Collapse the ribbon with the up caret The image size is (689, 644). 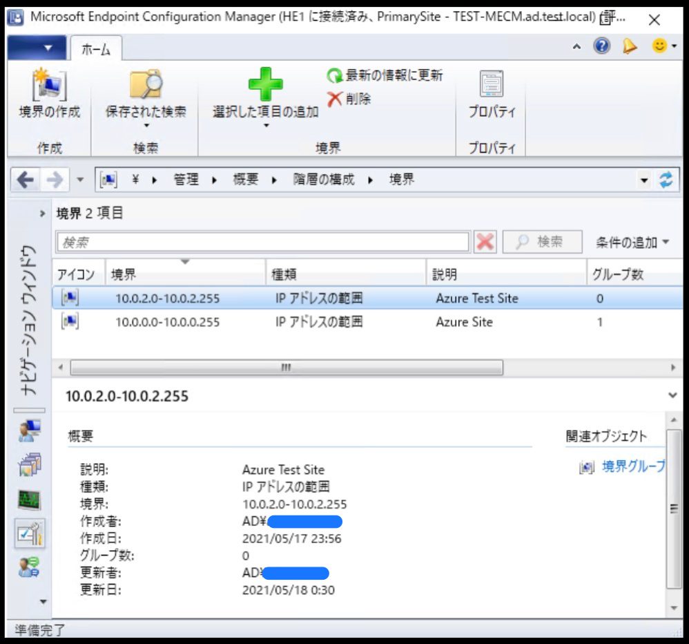pos(576,46)
